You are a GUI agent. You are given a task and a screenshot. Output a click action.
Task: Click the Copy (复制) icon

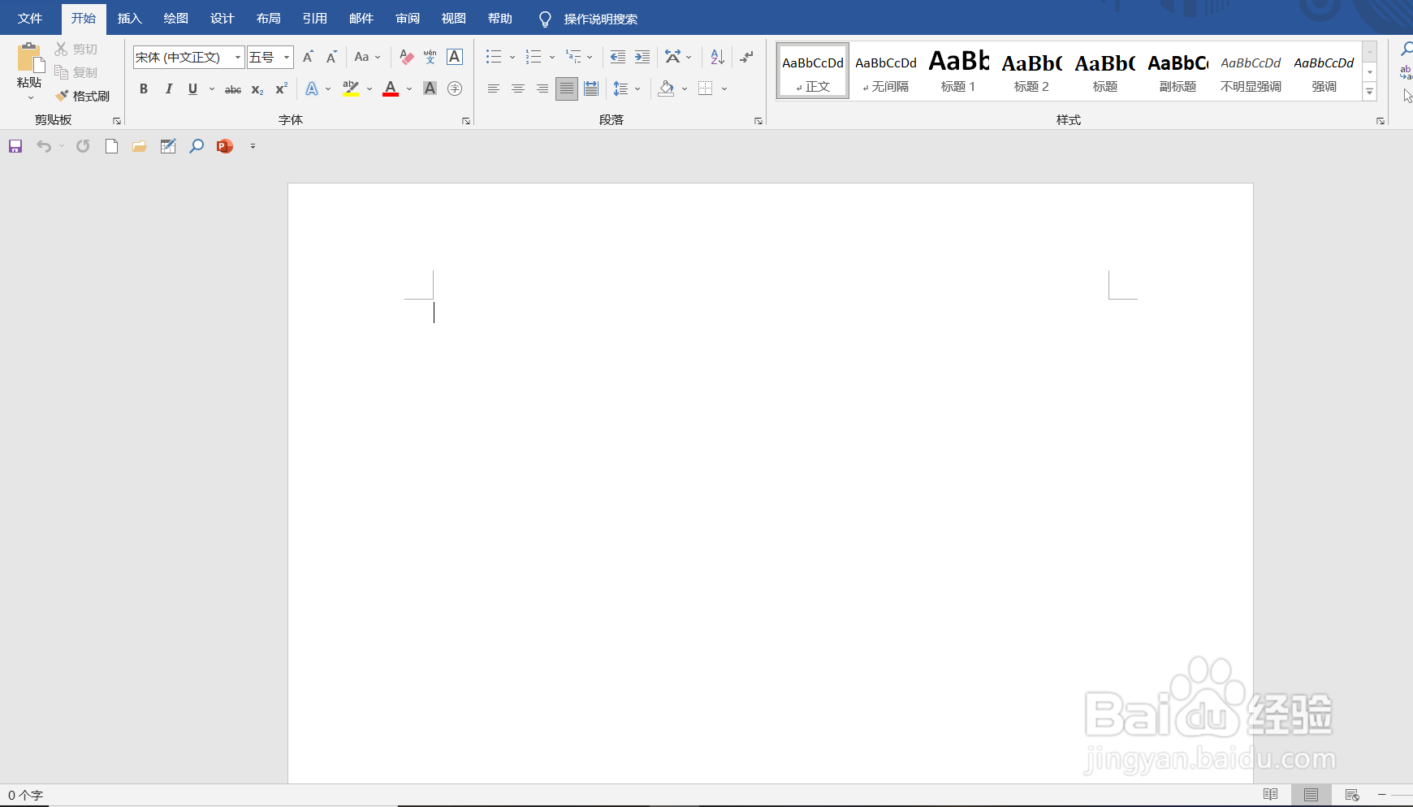pos(61,72)
